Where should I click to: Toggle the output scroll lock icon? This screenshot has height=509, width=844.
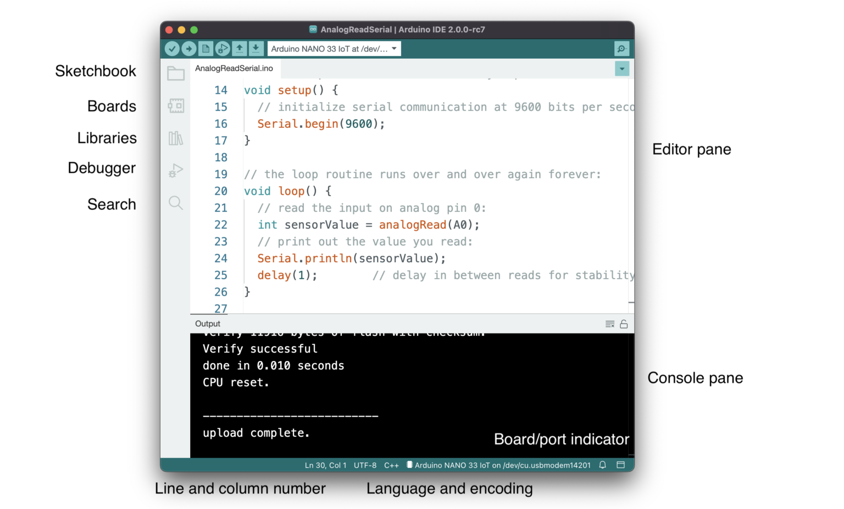(624, 324)
